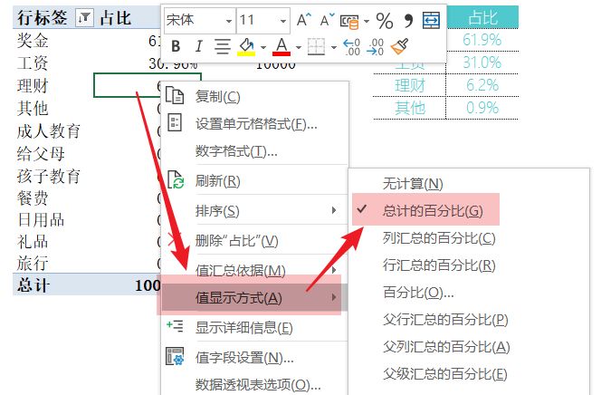Click the 孩子教育 row label

pos(48,177)
